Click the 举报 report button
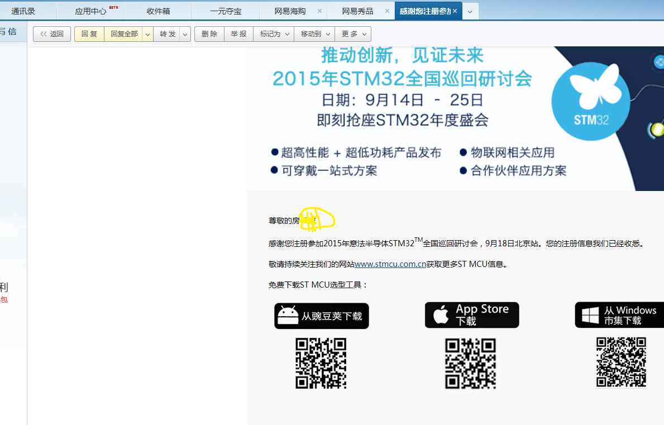Viewport: 664px width, 425px height. point(238,34)
